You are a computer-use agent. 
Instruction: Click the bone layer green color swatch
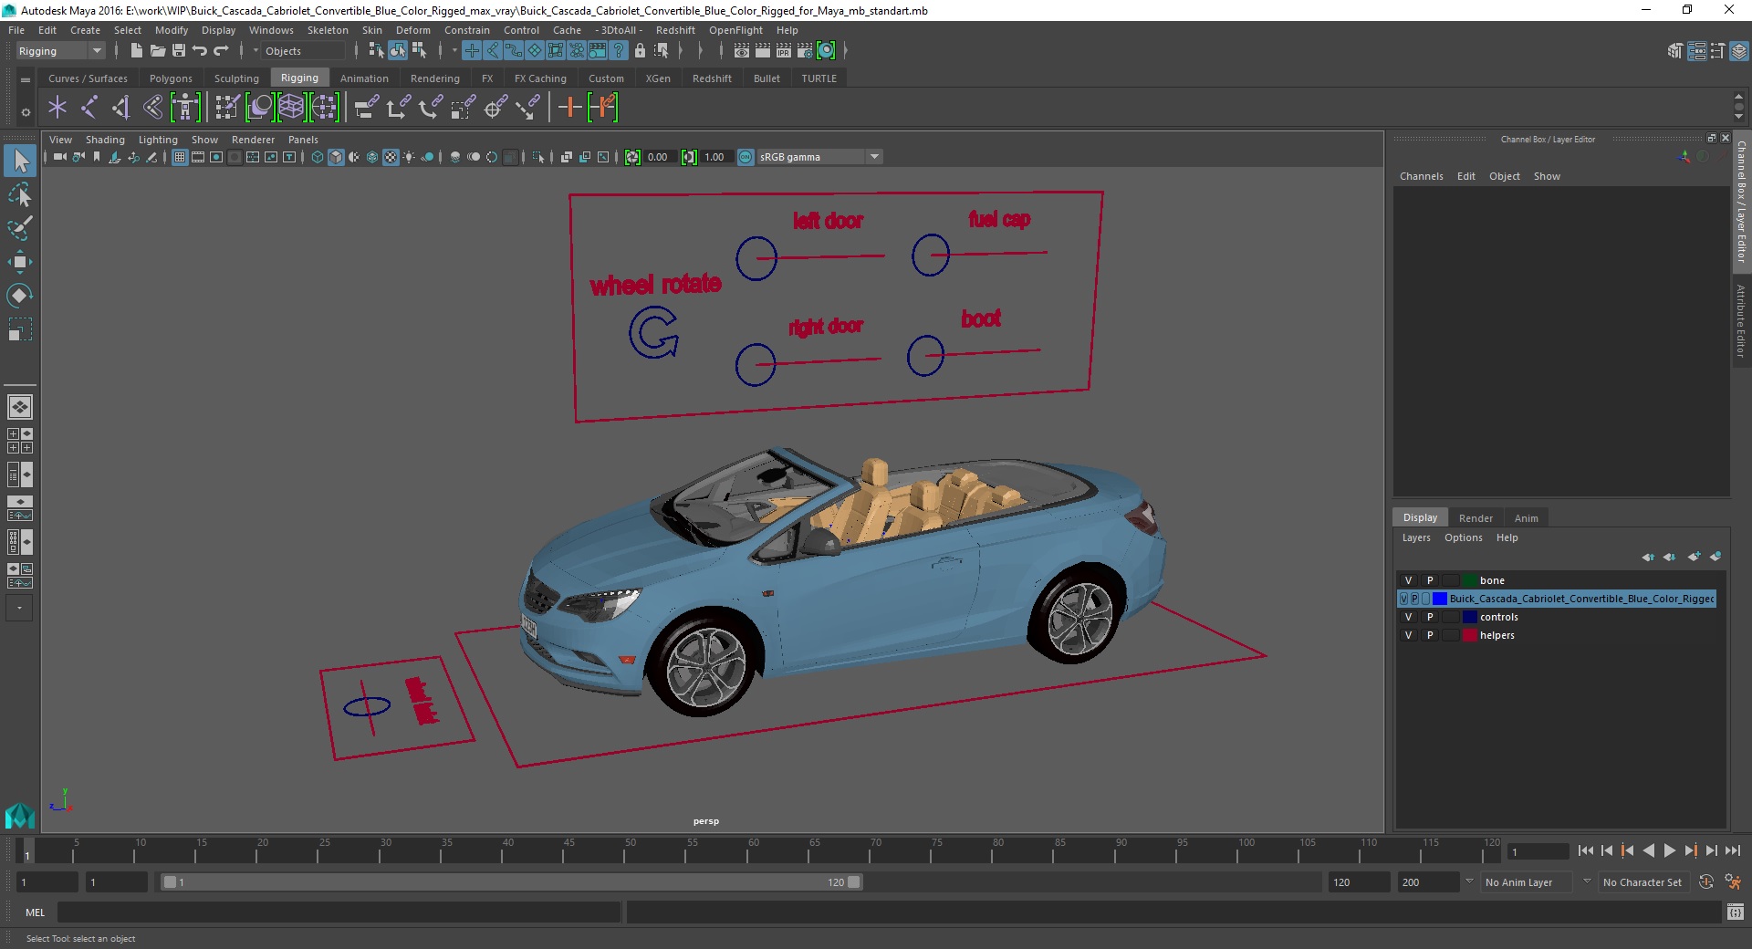1469,580
